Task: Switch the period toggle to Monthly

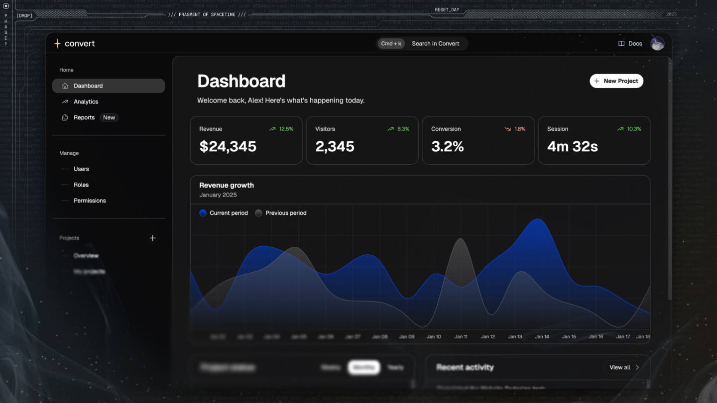Action: pyautogui.click(x=363, y=367)
